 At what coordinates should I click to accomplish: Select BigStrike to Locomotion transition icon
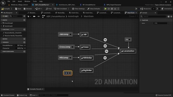[105, 58]
